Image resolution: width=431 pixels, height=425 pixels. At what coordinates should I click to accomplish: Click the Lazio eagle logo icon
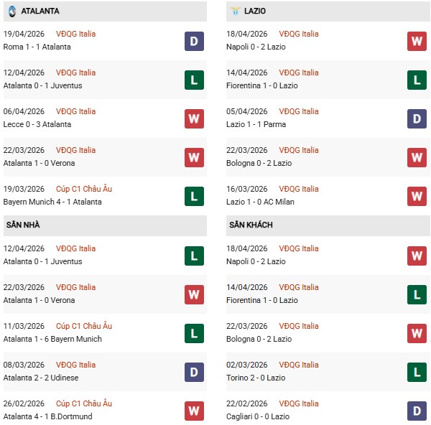(234, 11)
